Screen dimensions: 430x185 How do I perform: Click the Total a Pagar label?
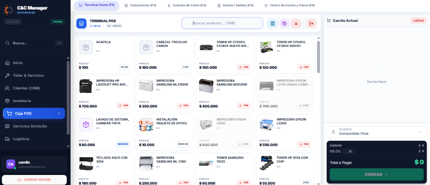pos(341,162)
